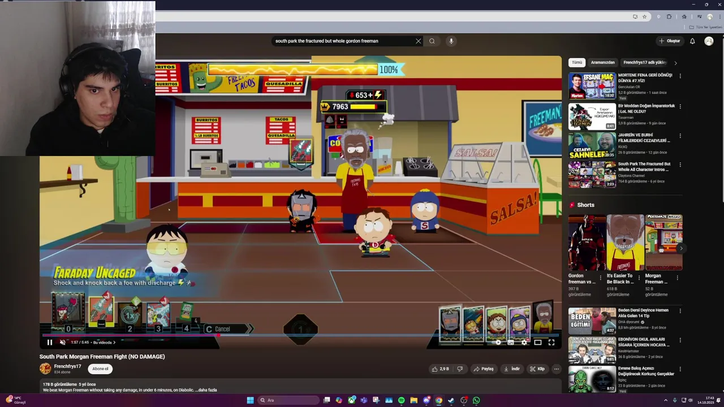The image size is (724, 407).
Task: Switch to theater mode view
Action: tap(538, 342)
